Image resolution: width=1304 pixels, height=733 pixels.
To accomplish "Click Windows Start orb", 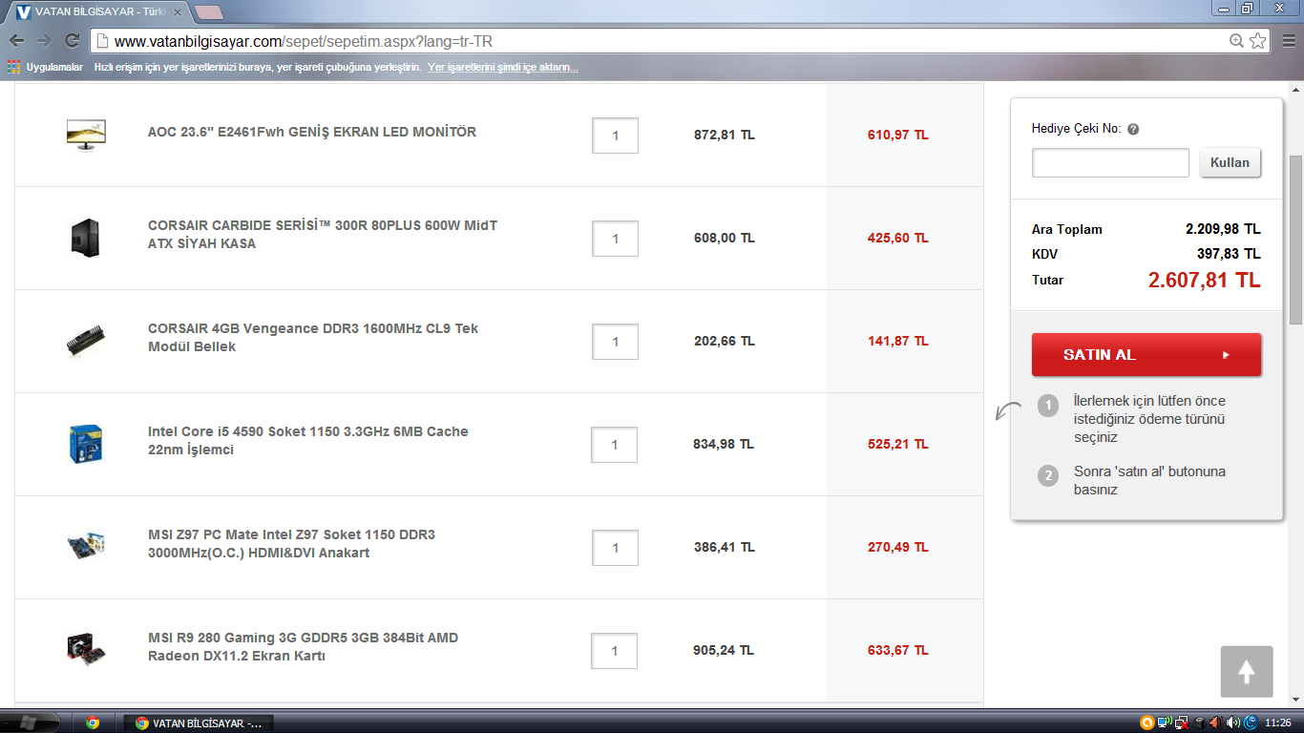I will pyautogui.click(x=27, y=723).
